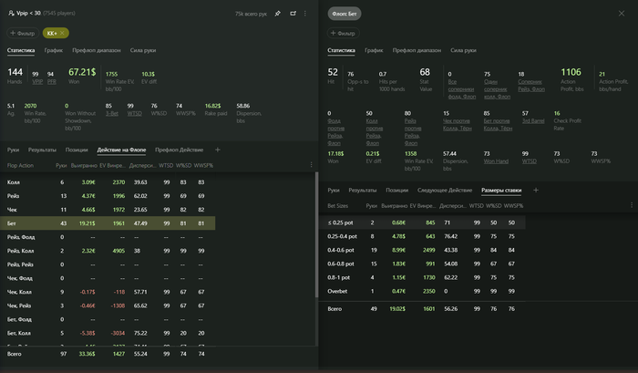Select the highlighted Бет row
This screenshot has height=373, width=638.
[108, 223]
